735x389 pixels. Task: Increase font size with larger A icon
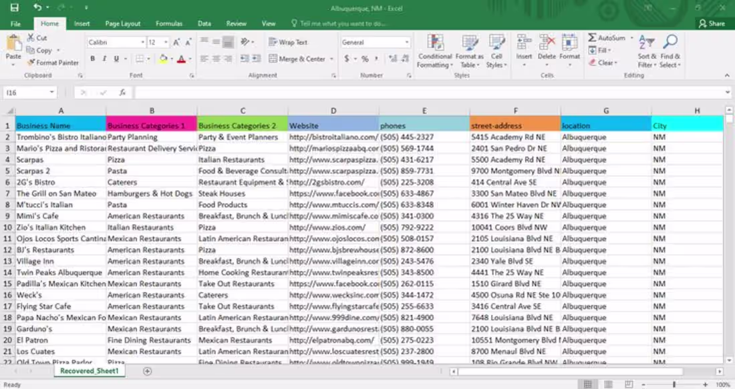point(176,43)
